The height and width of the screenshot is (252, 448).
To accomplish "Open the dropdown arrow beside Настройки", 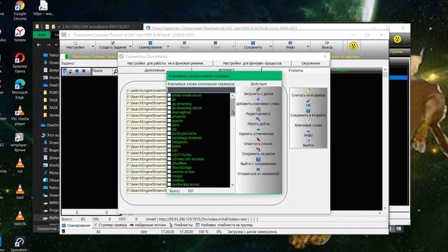I will (93, 46).
